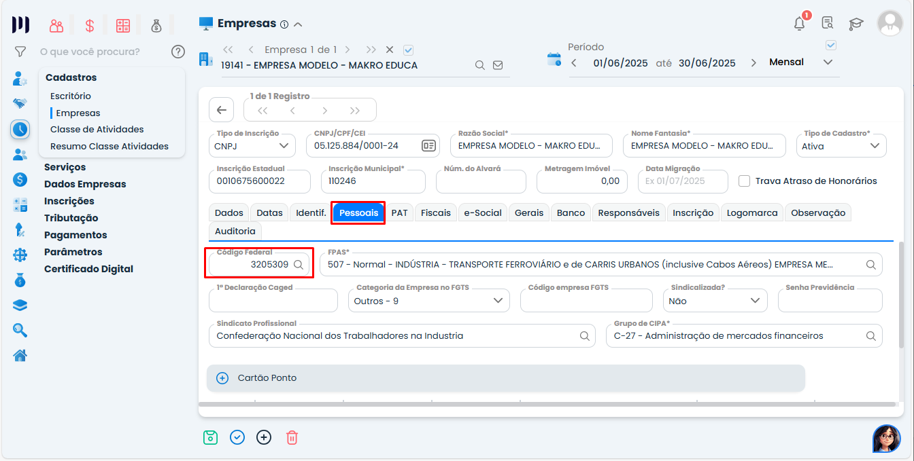The image size is (914, 461).
Task: Open the magnifier search sidebar icon
Action: (x=20, y=331)
